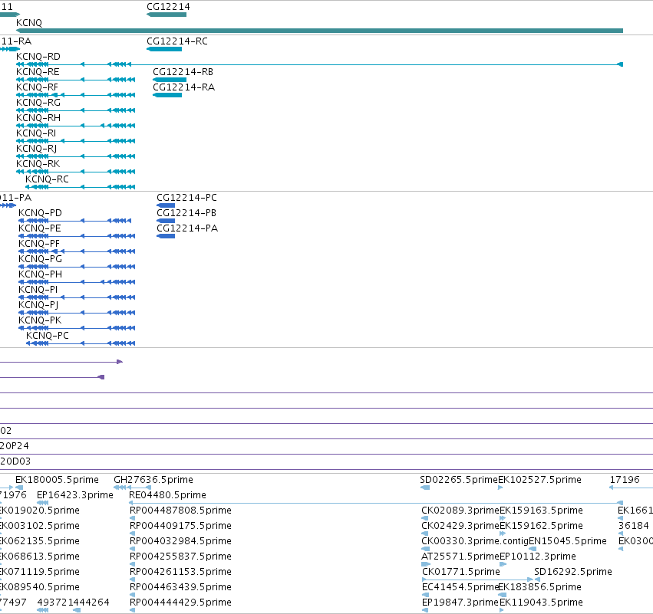Select SD02265.5prime EST label

click(x=459, y=480)
